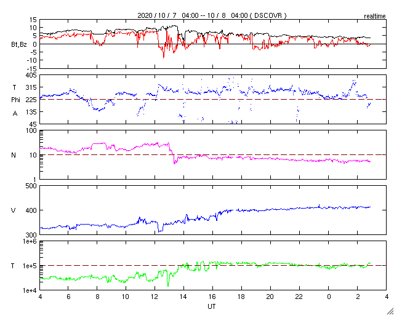The width and height of the screenshot is (394, 315).
Task: Click the 'T' label beside 1e+5
Action: 12,266
